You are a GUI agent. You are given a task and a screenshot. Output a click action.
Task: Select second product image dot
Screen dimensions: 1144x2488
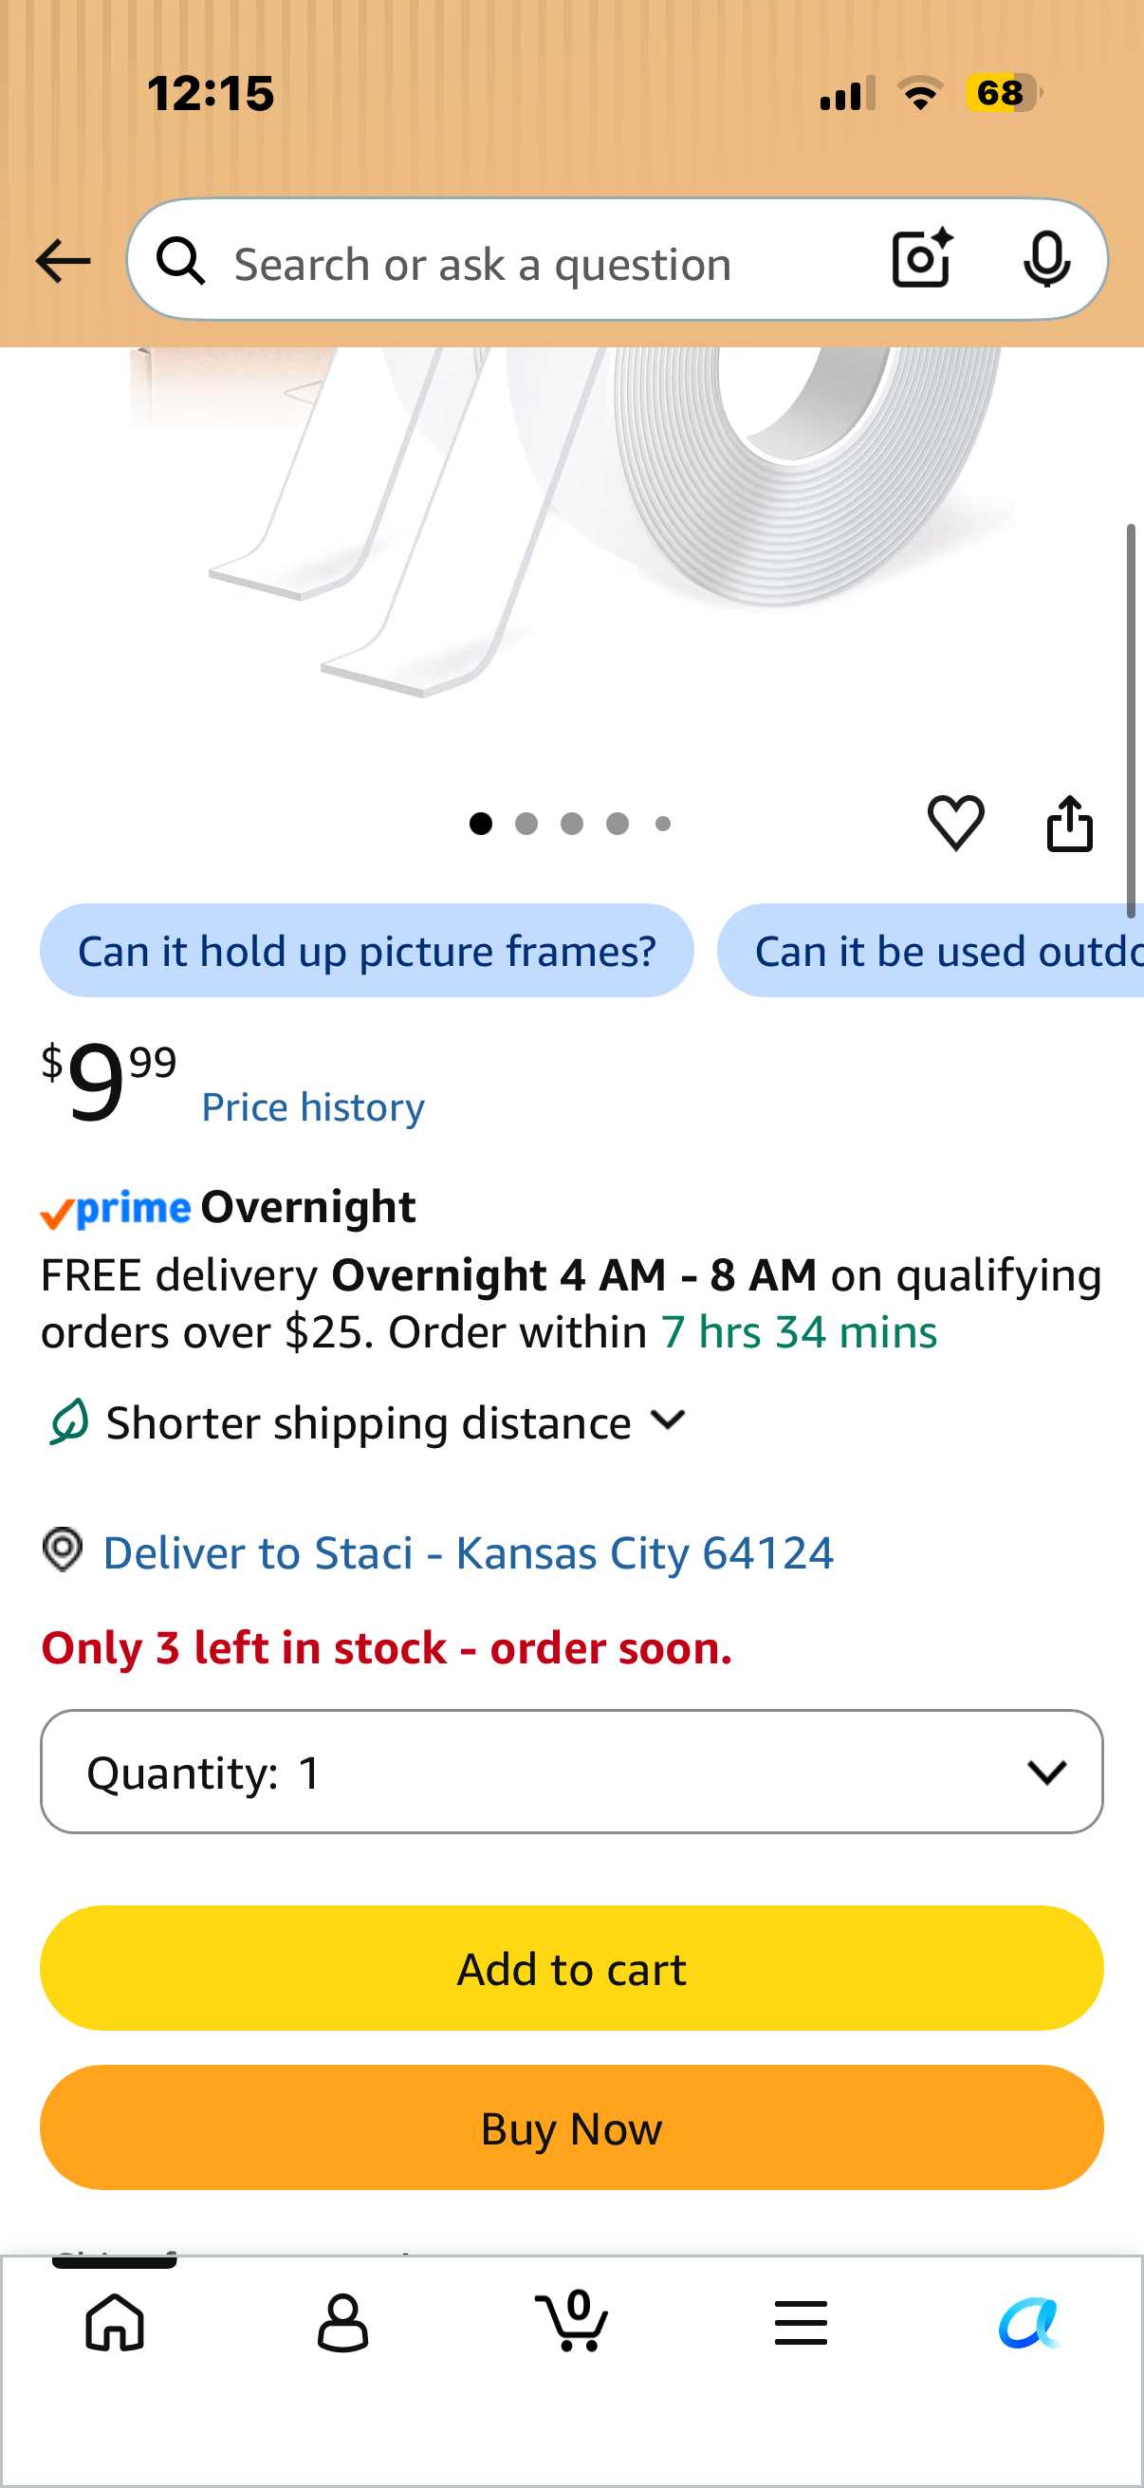click(x=526, y=824)
